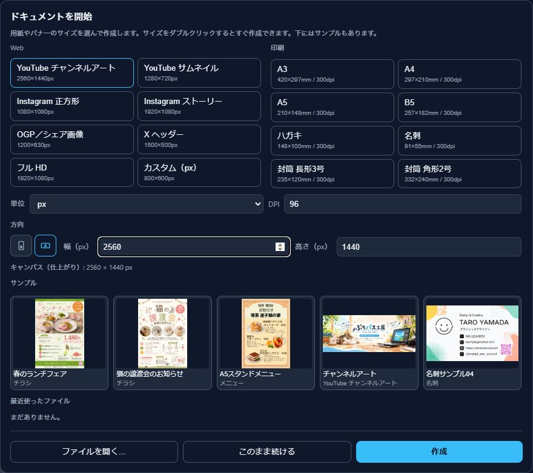
Task: Click the まだありません。 text
Action: tap(36, 417)
